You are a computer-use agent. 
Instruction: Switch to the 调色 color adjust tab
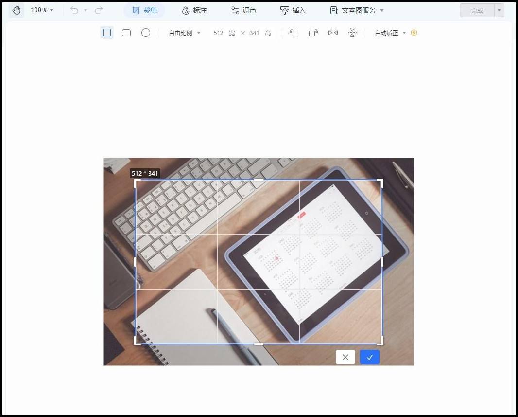(x=243, y=11)
